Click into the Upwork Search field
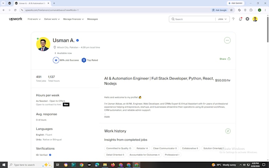This screenshot has height=168, width=269. 195,19
